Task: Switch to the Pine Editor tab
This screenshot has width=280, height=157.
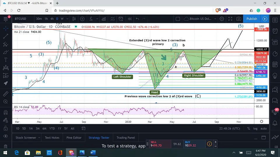Action: pyautogui.click(x=74, y=138)
